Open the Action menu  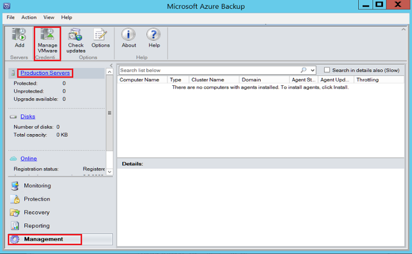coord(29,17)
